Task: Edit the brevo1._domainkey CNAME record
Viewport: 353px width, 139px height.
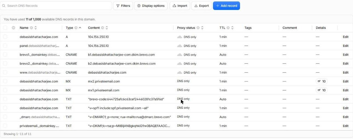Action: (346, 55)
